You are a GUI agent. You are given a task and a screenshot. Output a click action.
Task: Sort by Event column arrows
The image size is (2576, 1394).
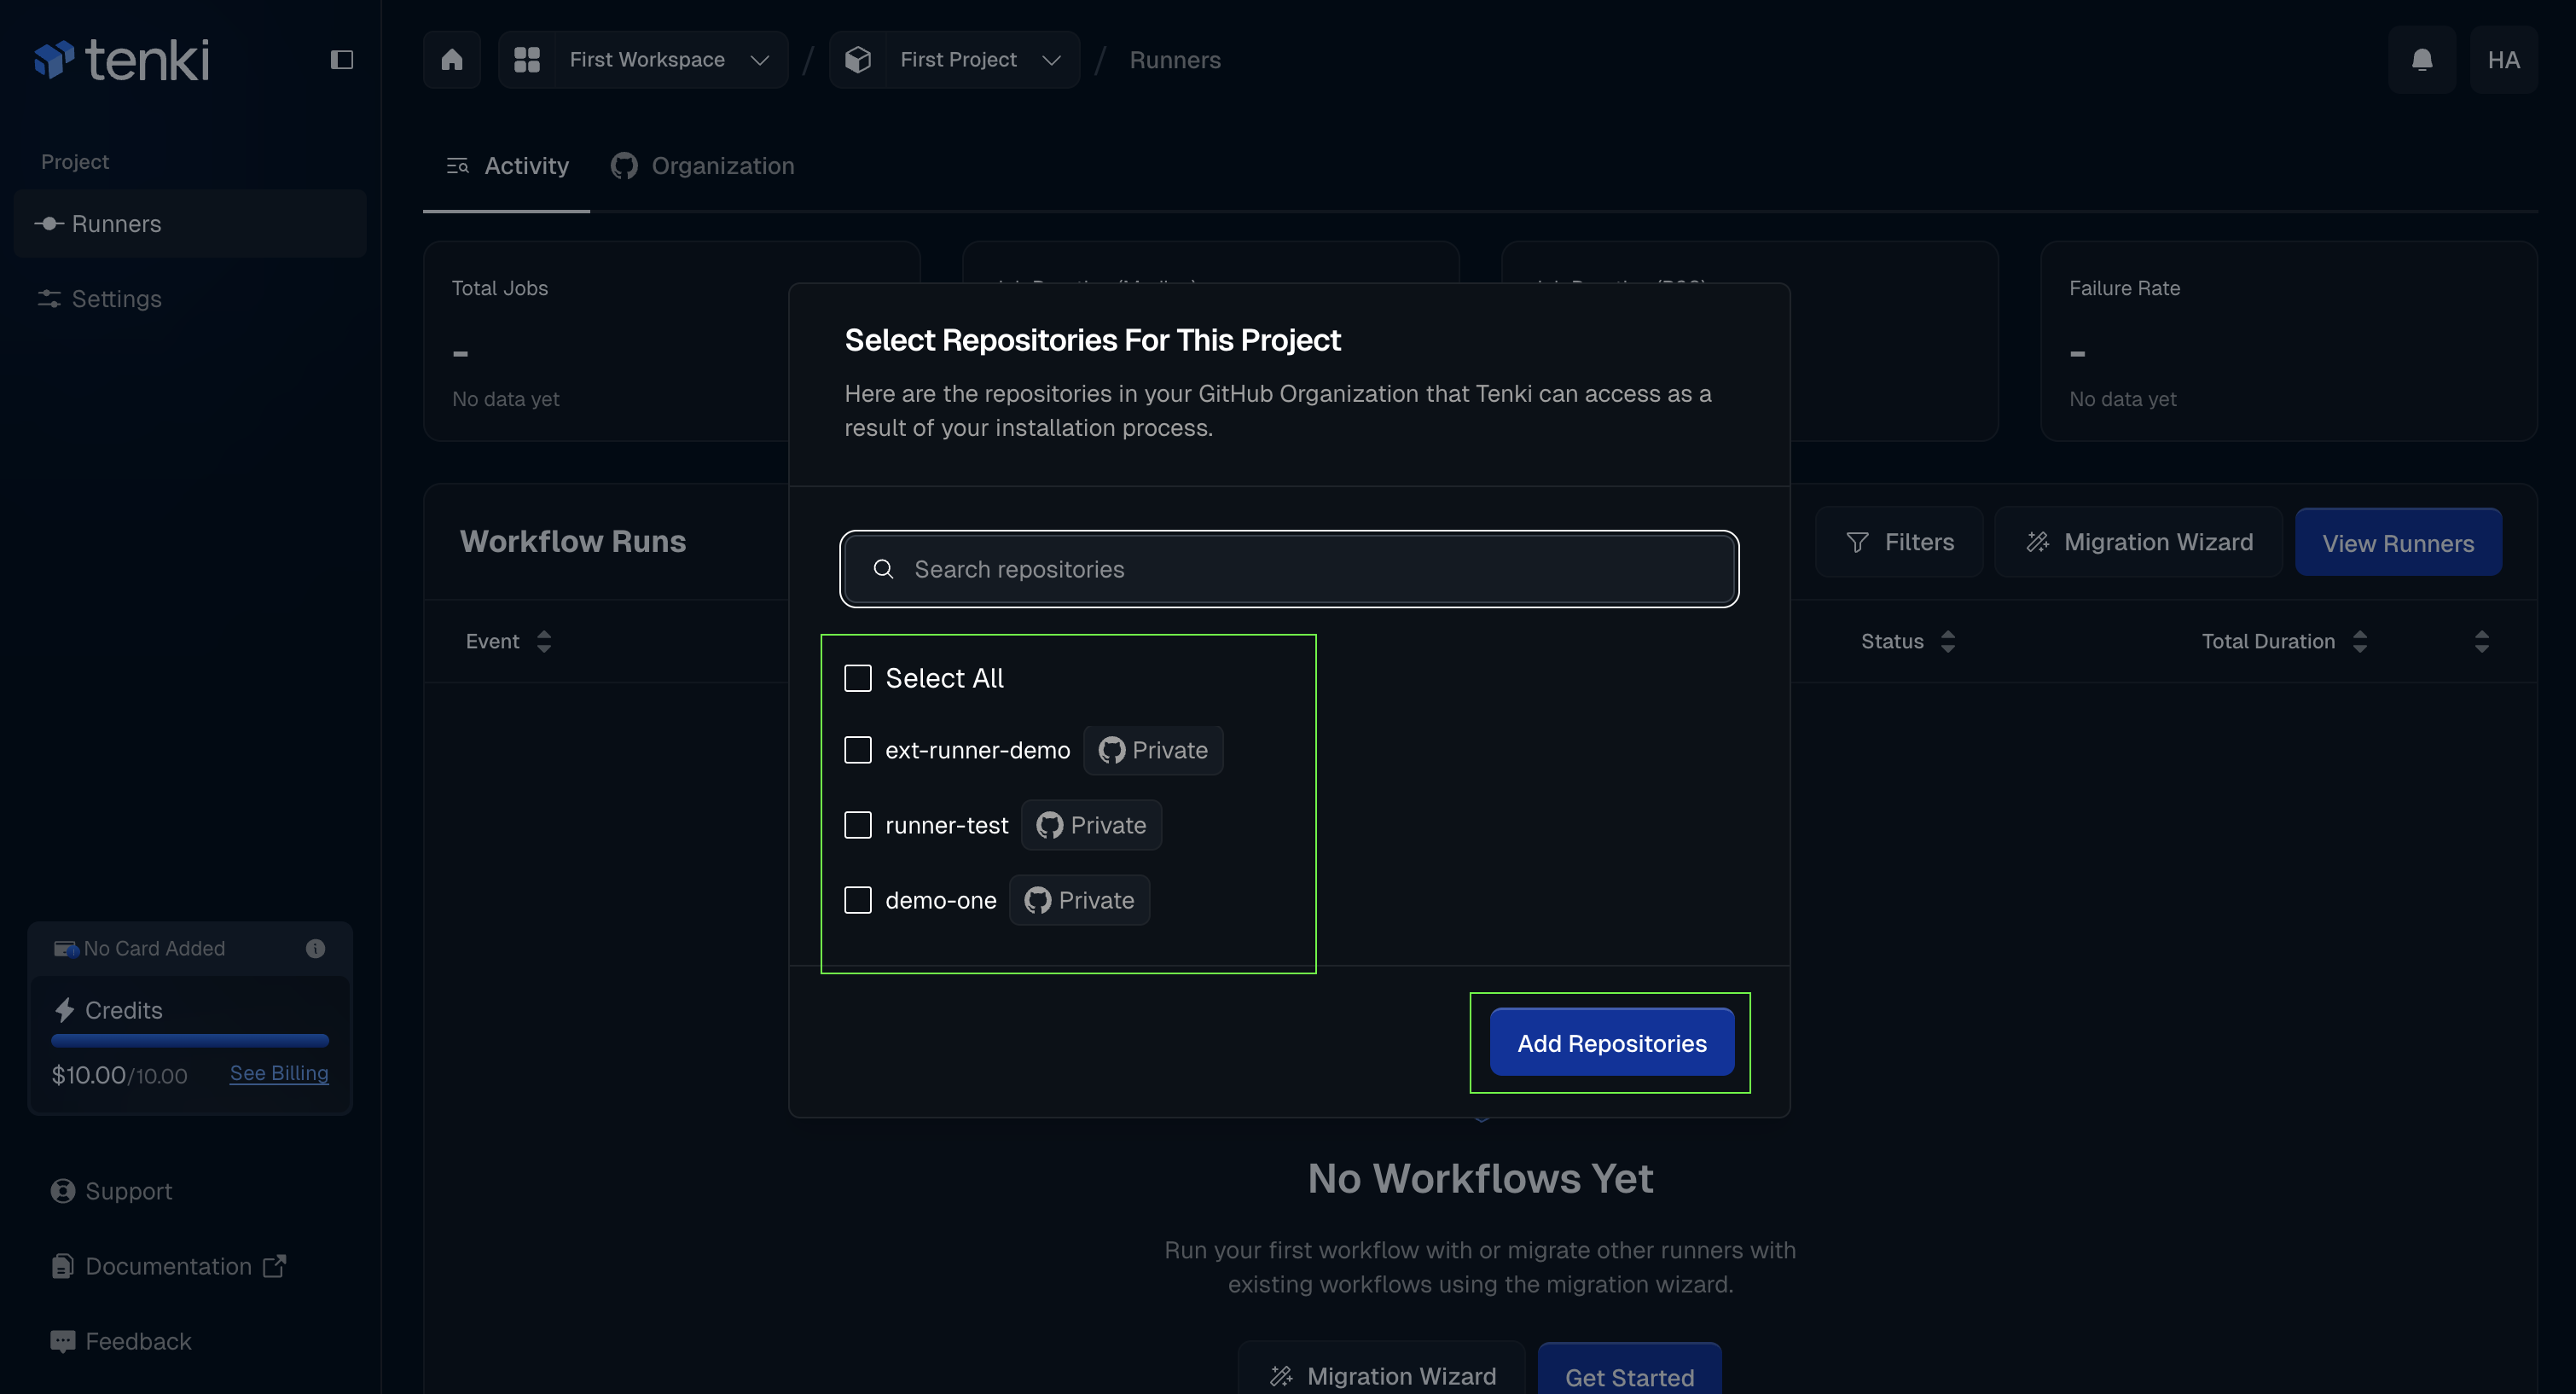click(544, 641)
